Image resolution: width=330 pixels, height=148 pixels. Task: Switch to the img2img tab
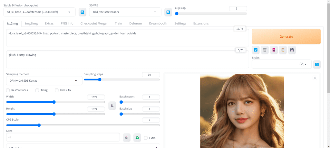tap(32, 23)
